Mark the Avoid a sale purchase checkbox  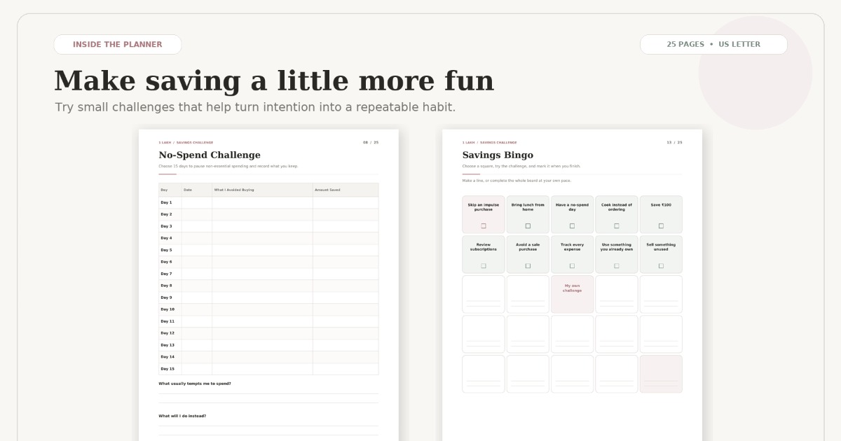tap(528, 265)
